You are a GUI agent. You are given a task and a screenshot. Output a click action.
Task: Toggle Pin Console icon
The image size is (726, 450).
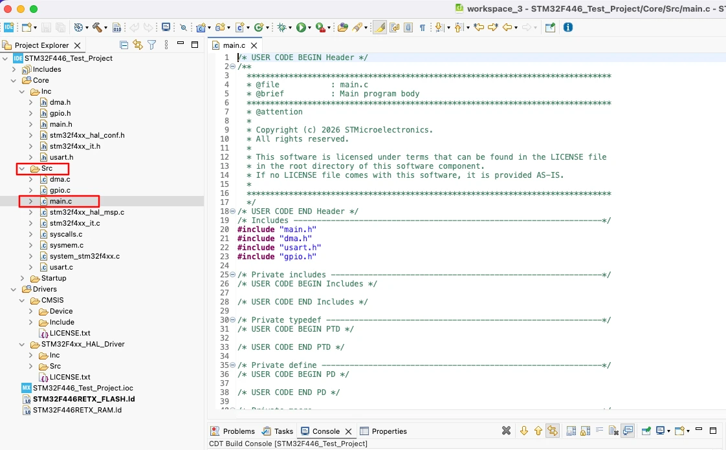point(646,431)
